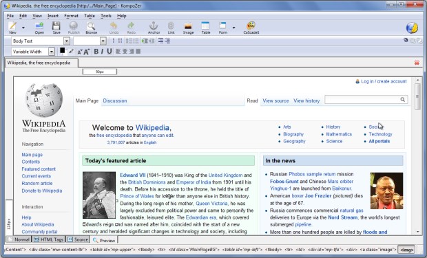Image resolution: width=427 pixels, height=258 pixels.
Task: Click the definition term icon
Action: 160,41
